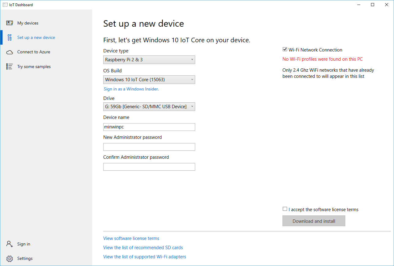Screen dimensions: 394x266
Task: Open the Device type dropdown
Action: coord(149,60)
